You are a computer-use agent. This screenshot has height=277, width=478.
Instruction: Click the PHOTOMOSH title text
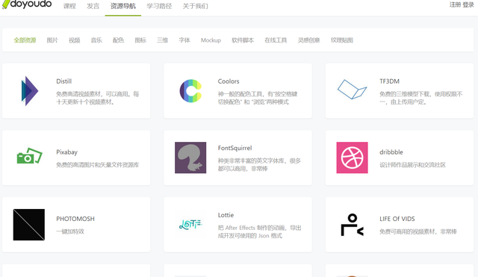coord(75,219)
